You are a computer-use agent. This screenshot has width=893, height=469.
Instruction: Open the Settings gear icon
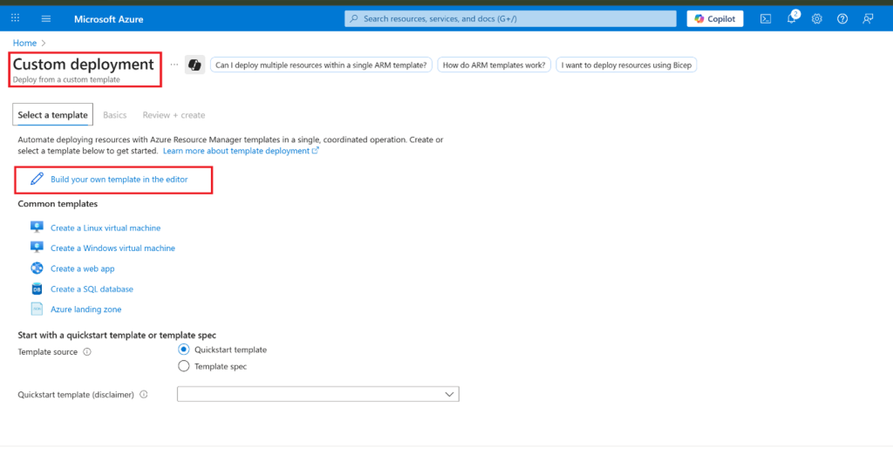(x=817, y=18)
